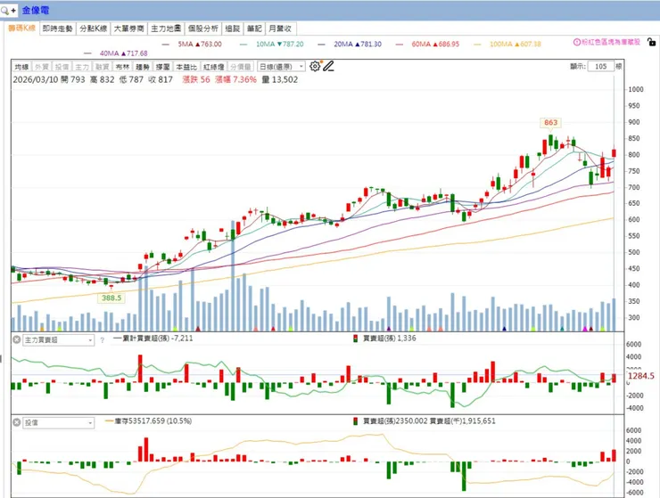Click the 金像電 stock name title
This screenshot has width=660, height=498.
tap(36, 11)
